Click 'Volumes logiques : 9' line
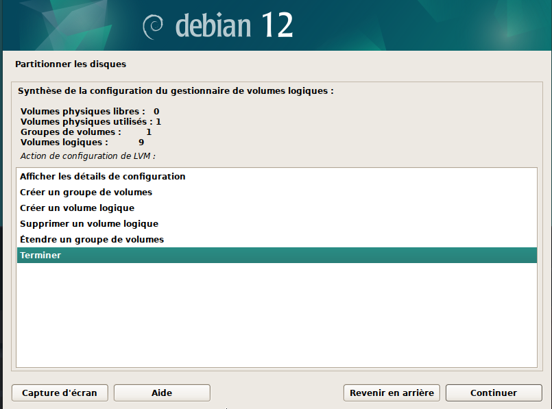This screenshot has width=552, height=409. [82, 142]
